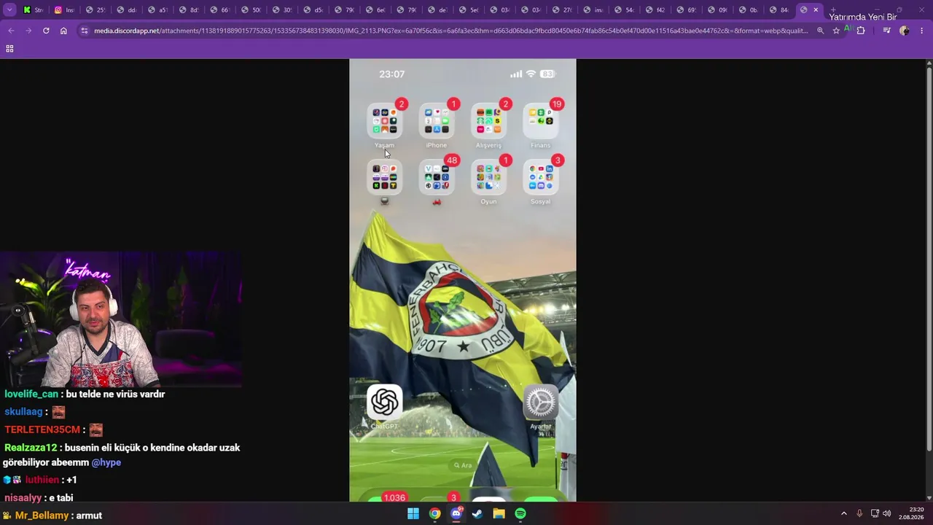933x525 pixels.
Task: Close the active browser tab
Action: click(816, 10)
